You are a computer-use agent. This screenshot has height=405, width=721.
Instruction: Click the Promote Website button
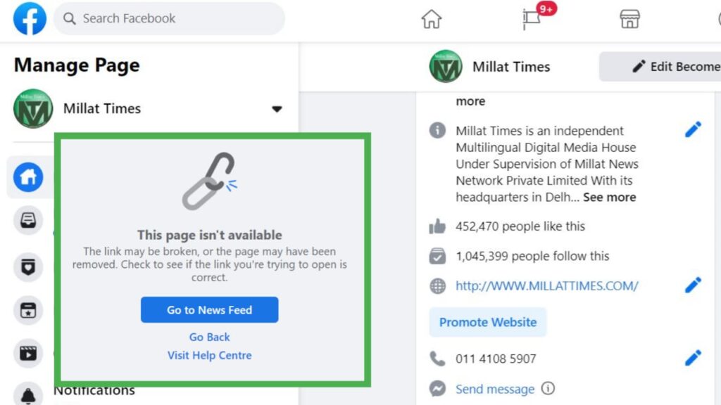click(488, 322)
